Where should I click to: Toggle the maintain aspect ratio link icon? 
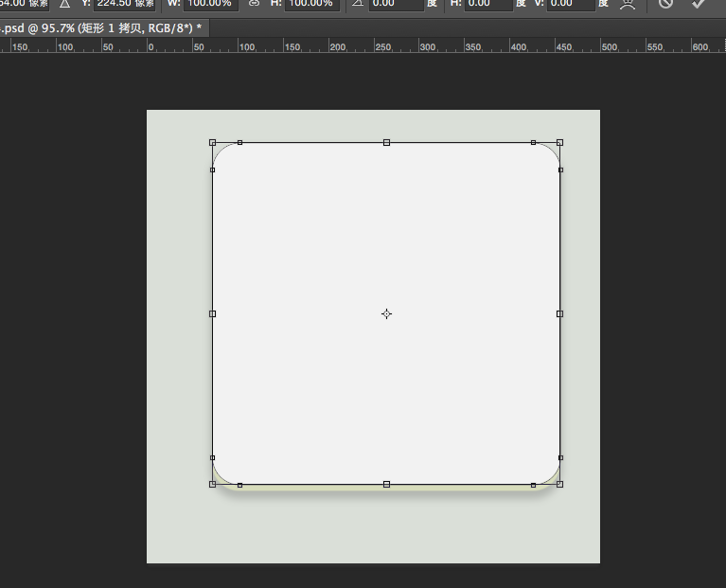(254, 4)
